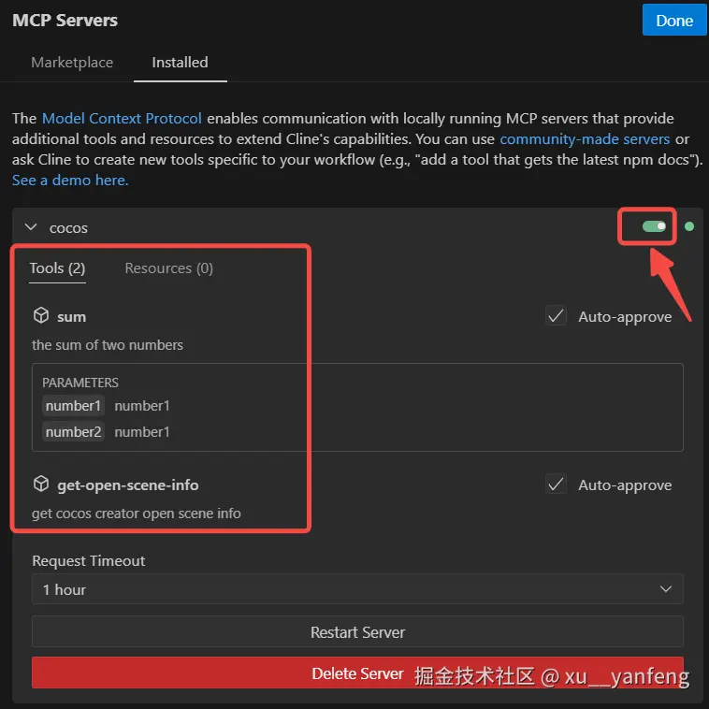Click the Restart Server button

coord(357,631)
